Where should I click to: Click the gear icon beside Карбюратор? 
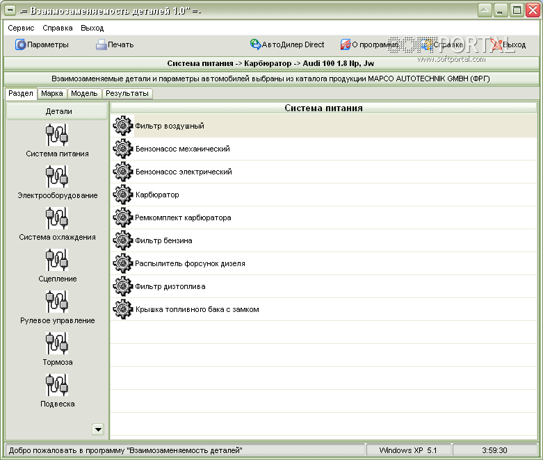tap(123, 195)
